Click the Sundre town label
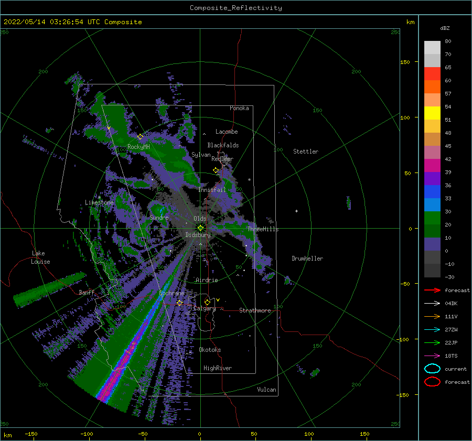This screenshot has width=472, height=441. [159, 218]
